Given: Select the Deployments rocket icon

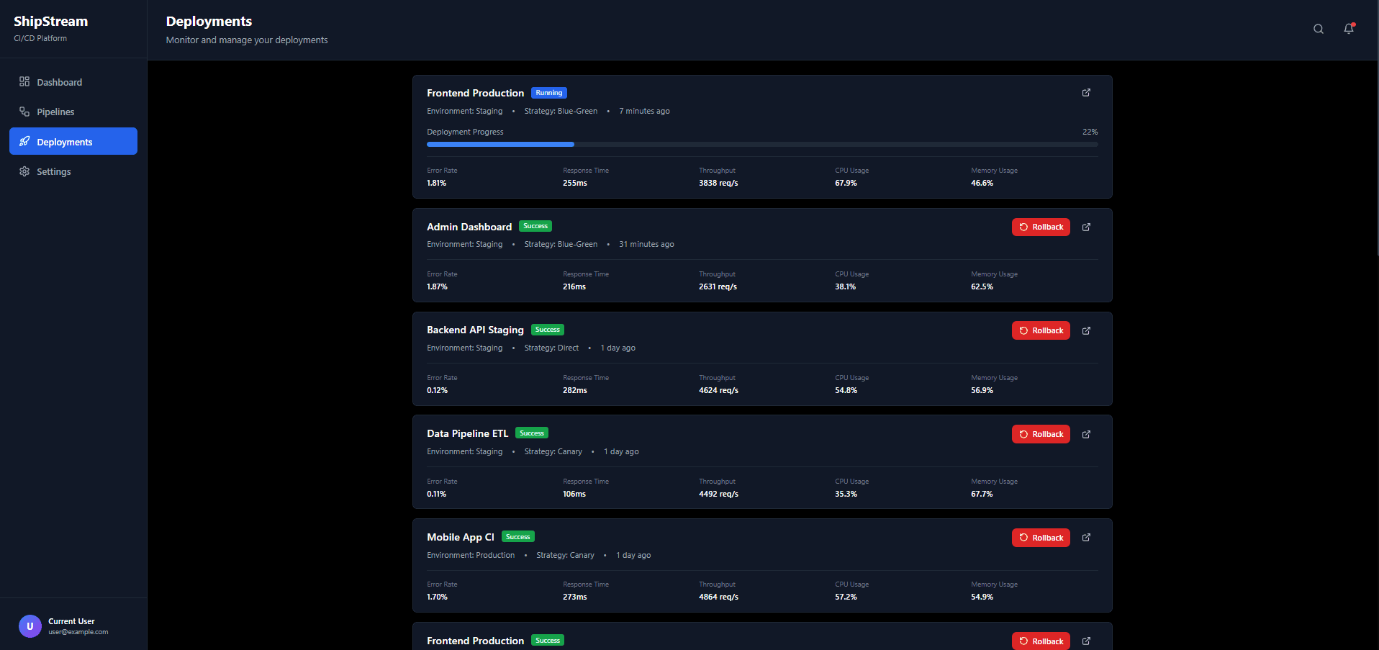Looking at the screenshot, I should point(24,141).
